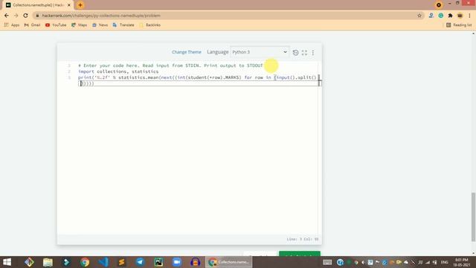
Task: Open the Translate bookmark
Action: (123, 25)
